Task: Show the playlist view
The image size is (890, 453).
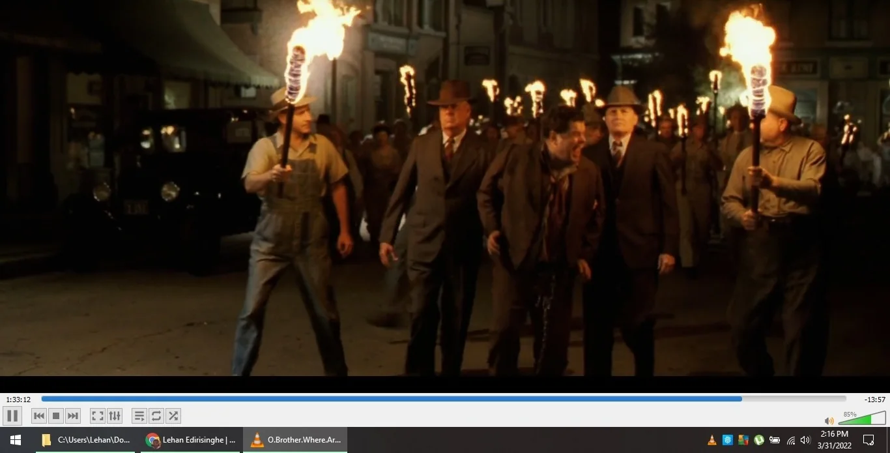Action: pos(139,416)
